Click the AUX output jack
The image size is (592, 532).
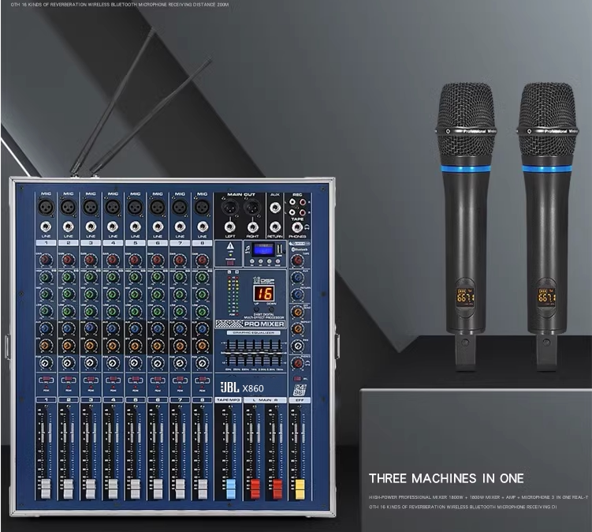tap(275, 207)
